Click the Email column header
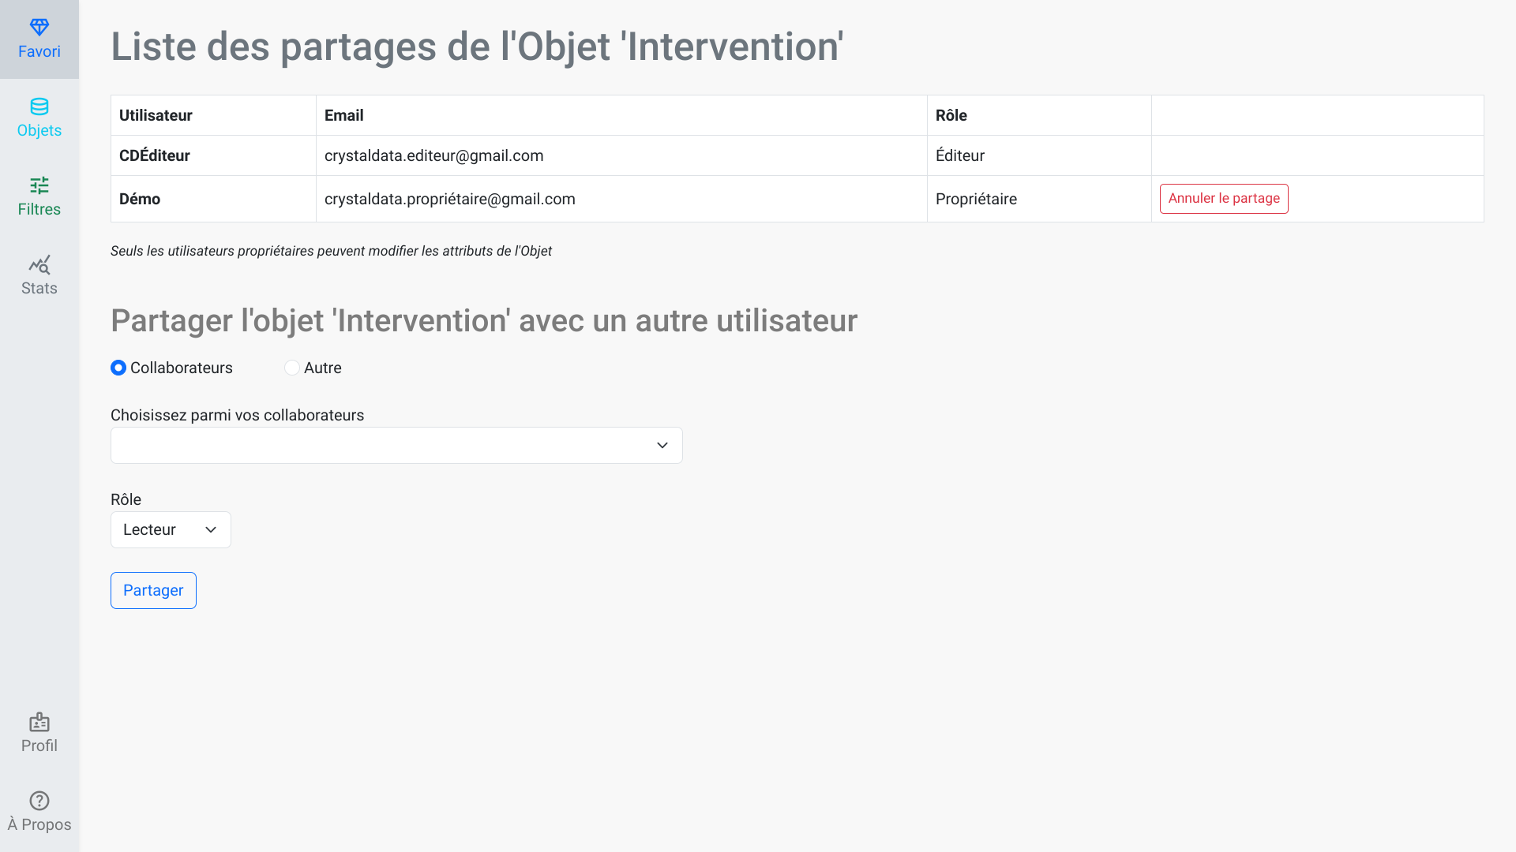1516x852 pixels. point(344,115)
